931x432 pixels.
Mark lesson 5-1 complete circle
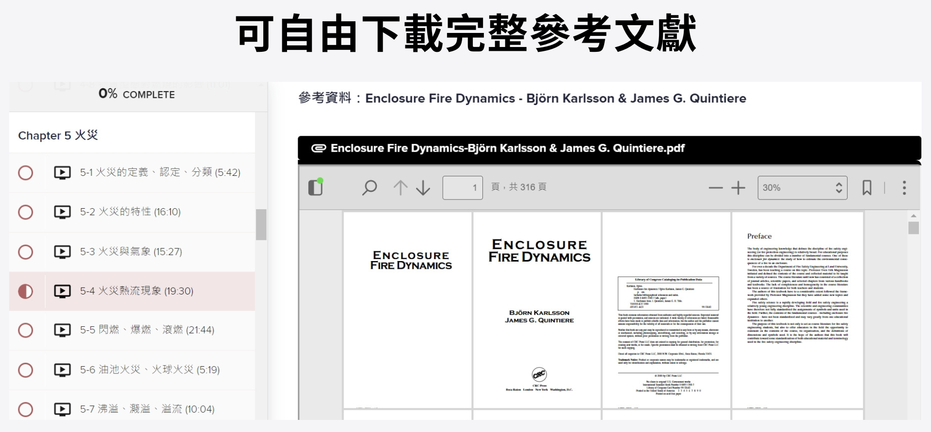pyautogui.click(x=26, y=173)
